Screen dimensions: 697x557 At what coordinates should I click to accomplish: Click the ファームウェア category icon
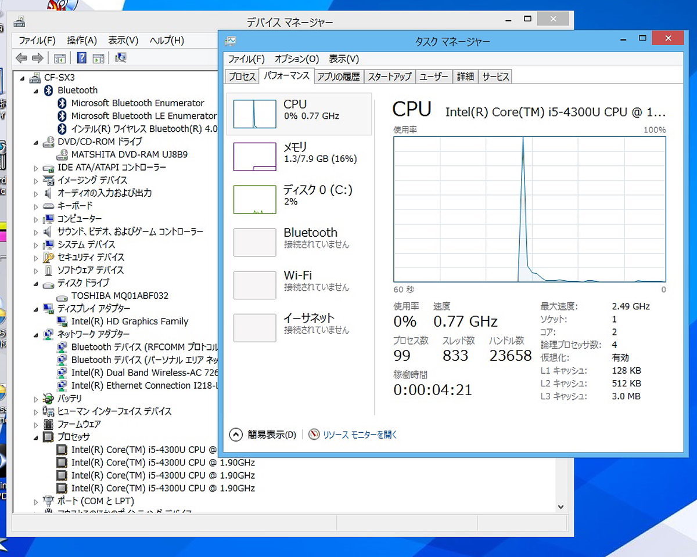point(49,424)
